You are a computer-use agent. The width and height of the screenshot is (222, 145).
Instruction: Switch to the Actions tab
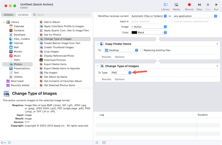coord(8,15)
